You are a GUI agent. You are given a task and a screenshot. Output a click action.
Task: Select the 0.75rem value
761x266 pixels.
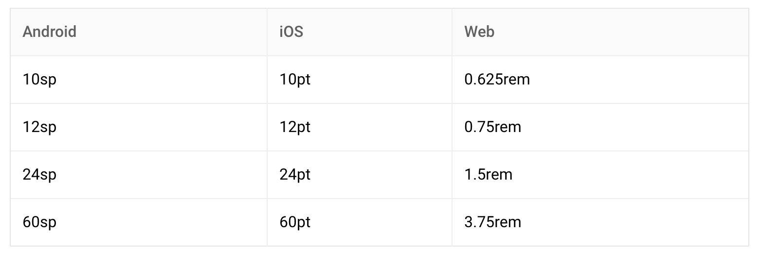492,127
